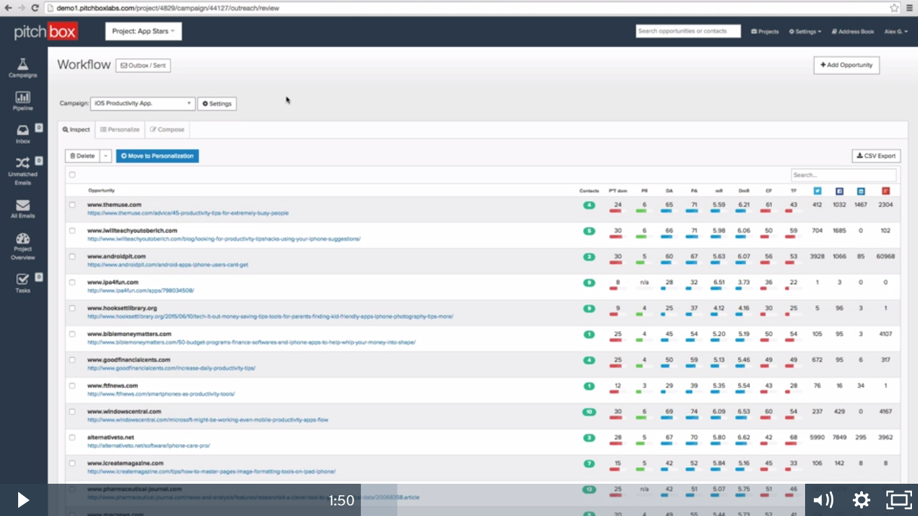Check the www.iwillteachyoutoberich.com row checkbox

tap(72, 230)
